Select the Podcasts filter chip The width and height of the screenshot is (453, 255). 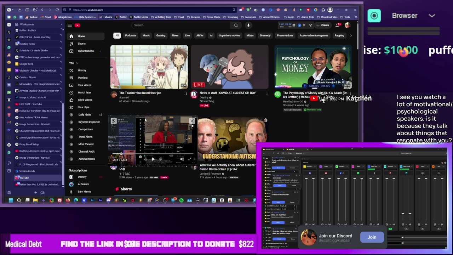[131, 35]
